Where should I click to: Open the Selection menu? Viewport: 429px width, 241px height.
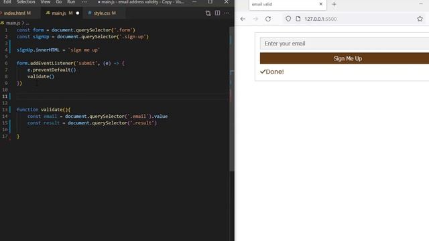pyautogui.click(x=25, y=2)
